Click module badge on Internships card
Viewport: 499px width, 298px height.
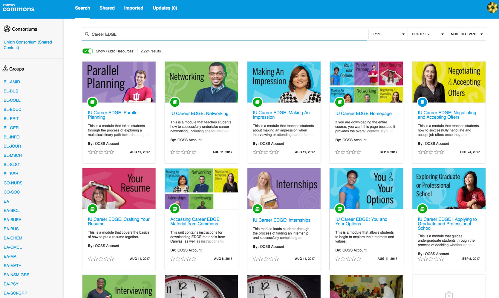[x=257, y=209]
